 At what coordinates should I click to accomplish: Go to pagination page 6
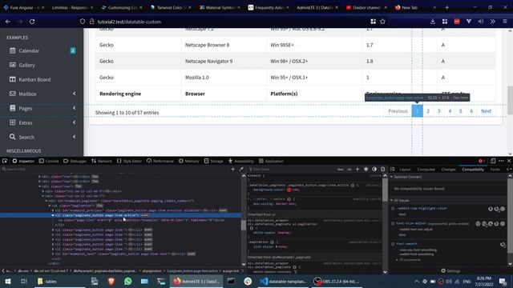[x=471, y=111]
